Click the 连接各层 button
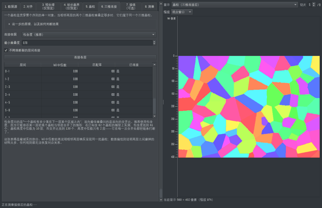Image resolution: width=322 pixels, height=208 pixels. (x=80, y=57)
